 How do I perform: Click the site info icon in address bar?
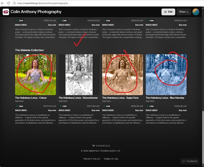click(x=15, y=3)
